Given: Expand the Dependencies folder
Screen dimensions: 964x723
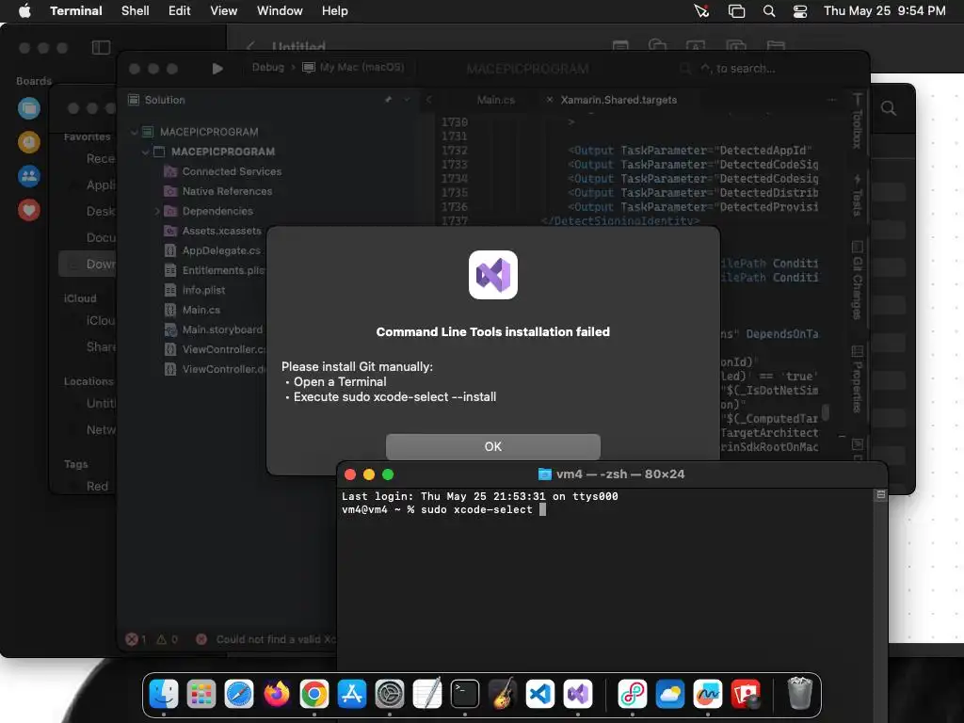Looking at the screenshot, I should pyautogui.click(x=157, y=211).
